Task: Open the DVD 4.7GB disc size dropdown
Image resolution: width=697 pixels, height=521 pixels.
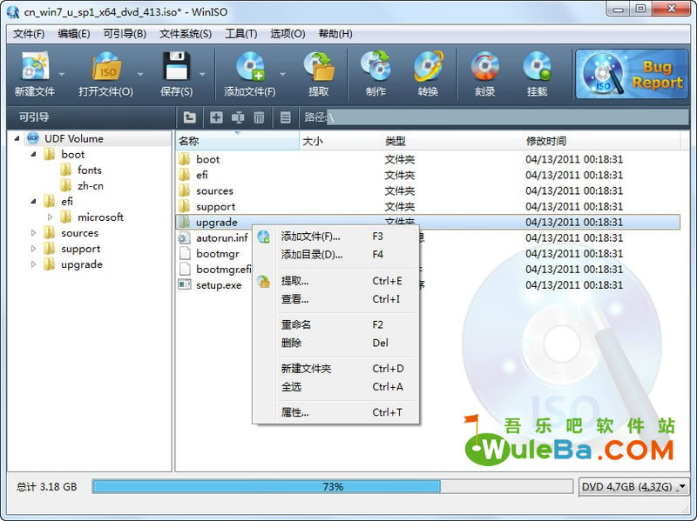Action: click(x=634, y=487)
